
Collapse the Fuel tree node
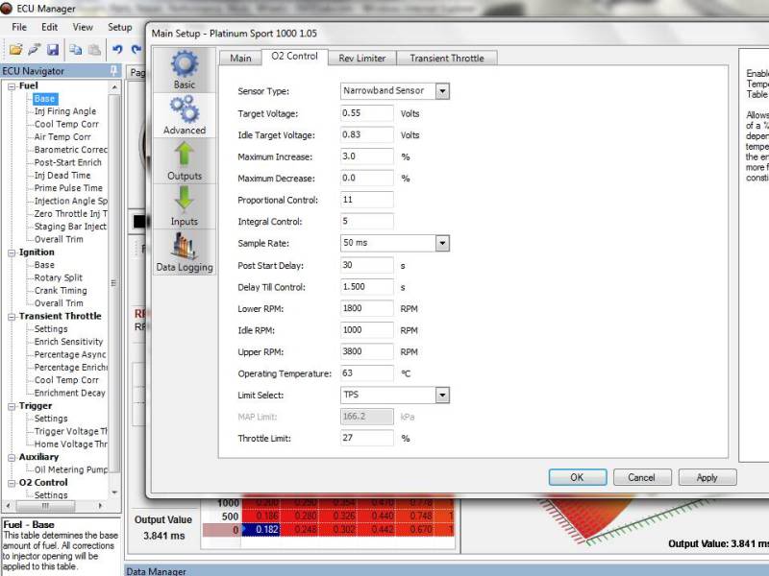pos(12,86)
